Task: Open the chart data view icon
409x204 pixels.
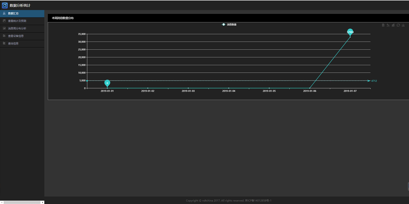Action: coord(383,25)
